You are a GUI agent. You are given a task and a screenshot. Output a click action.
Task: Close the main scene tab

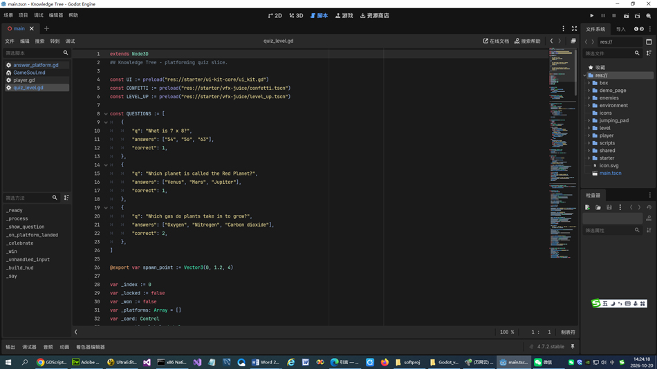tap(31, 28)
